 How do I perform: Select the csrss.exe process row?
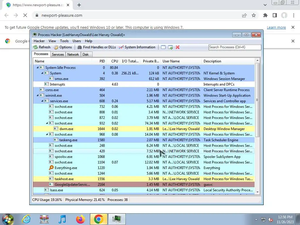click(144, 90)
